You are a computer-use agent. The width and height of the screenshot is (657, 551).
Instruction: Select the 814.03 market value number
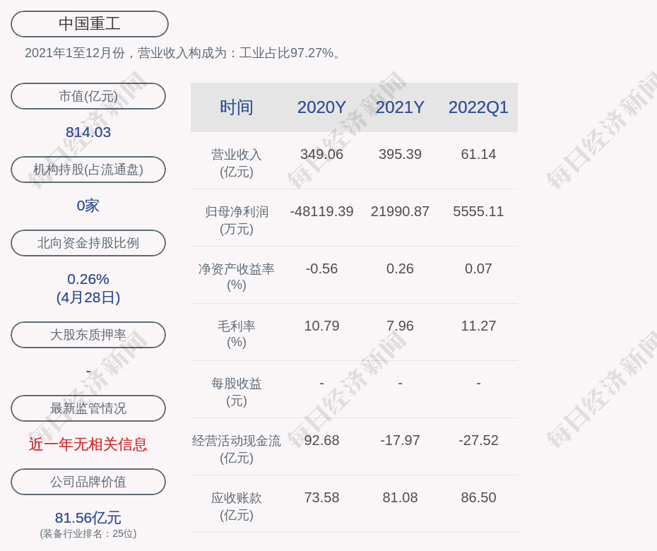[88, 132]
